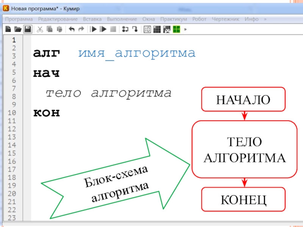
Task: Start the test run with the filmstrip play icon
Action: [103, 30]
